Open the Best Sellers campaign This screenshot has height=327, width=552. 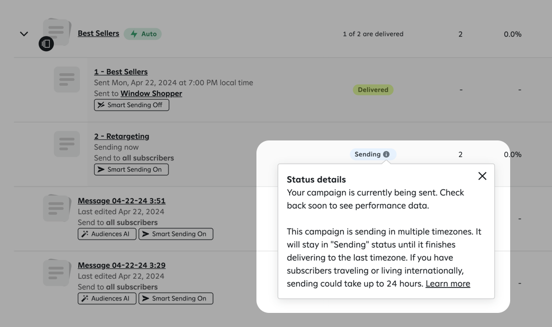click(x=98, y=33)
